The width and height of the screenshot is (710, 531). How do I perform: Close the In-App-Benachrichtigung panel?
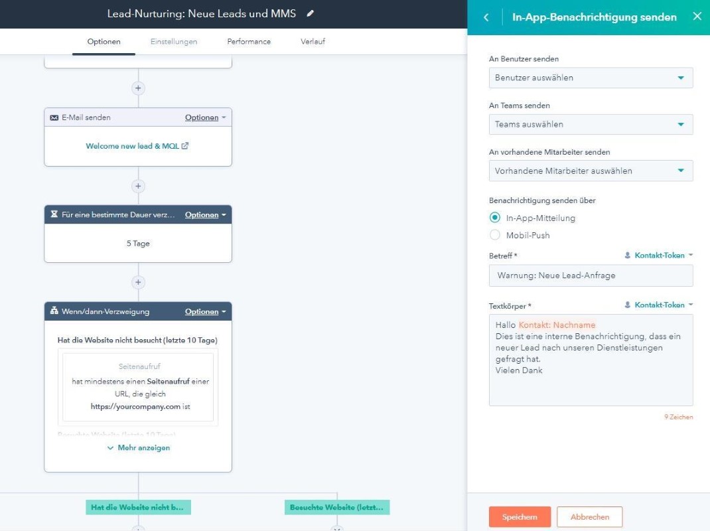[x=697, y=17]
